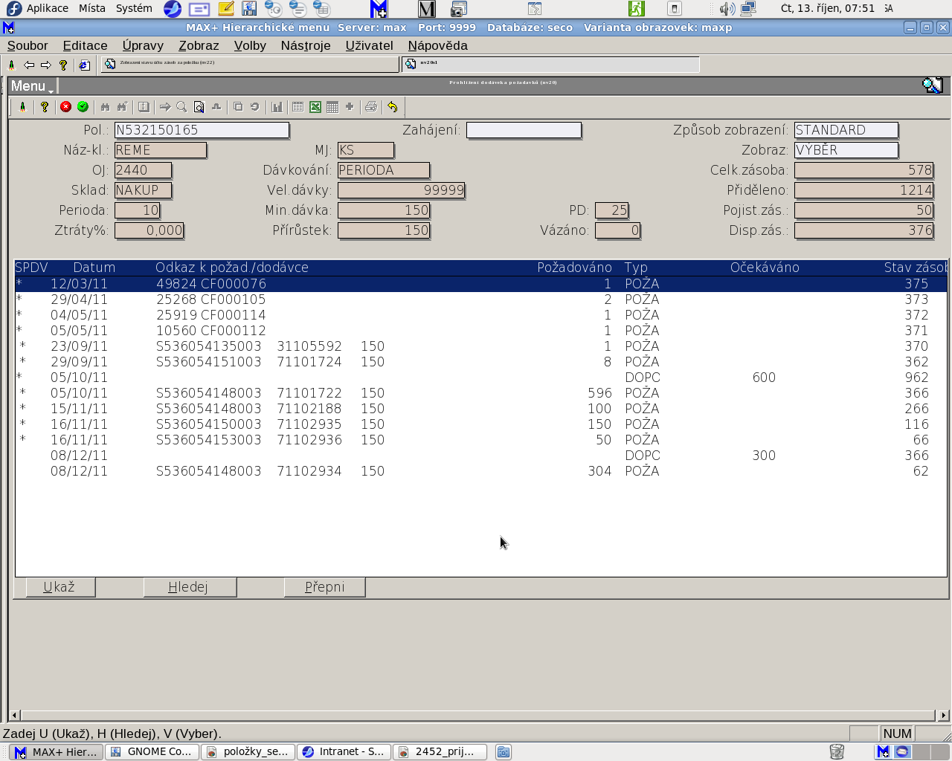952x761 pixels.
Task: Click the yellow question mark help icon in inner toolbar
Action: [x=45, y=107]
